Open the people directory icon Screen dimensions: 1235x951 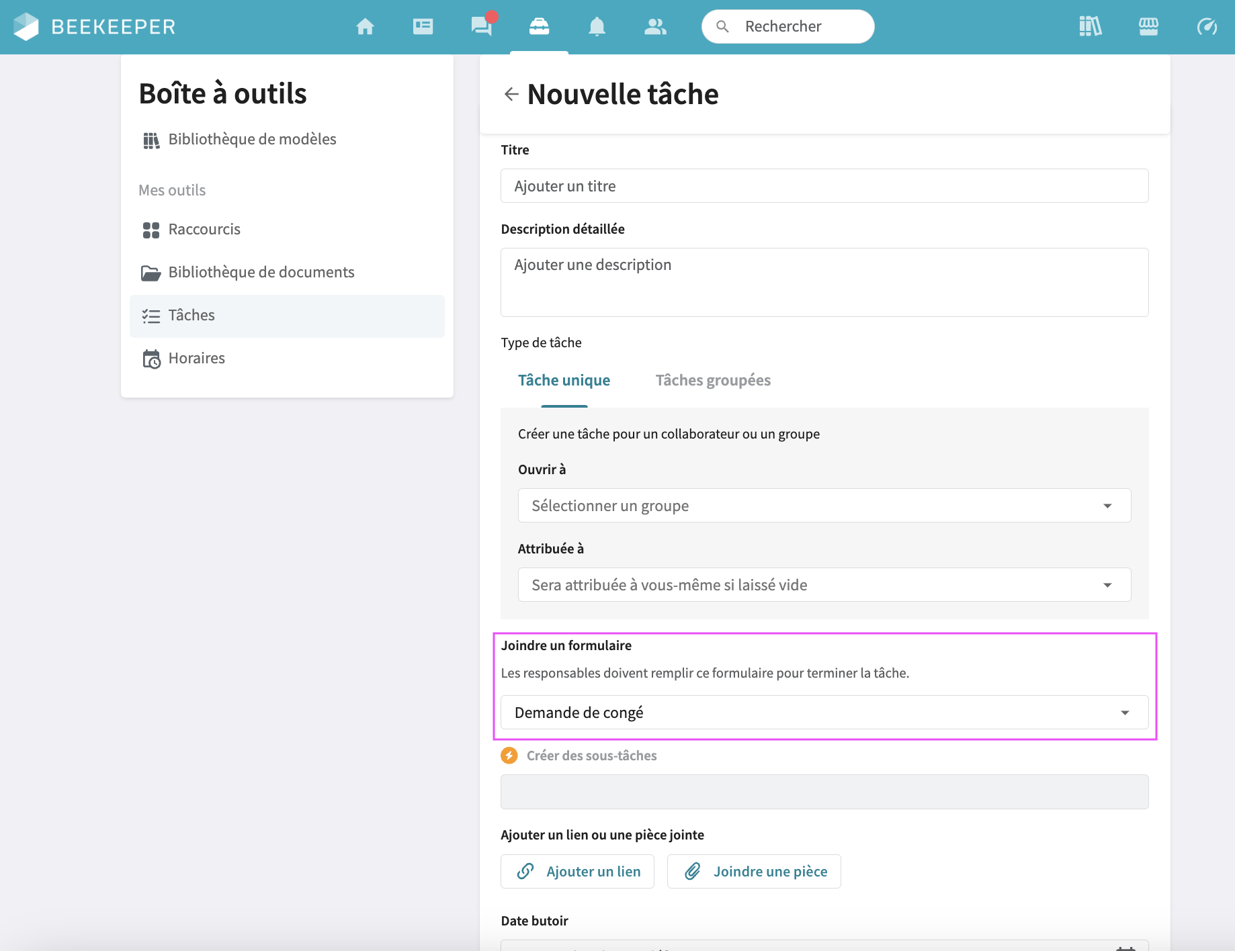(x=654, y=27)
